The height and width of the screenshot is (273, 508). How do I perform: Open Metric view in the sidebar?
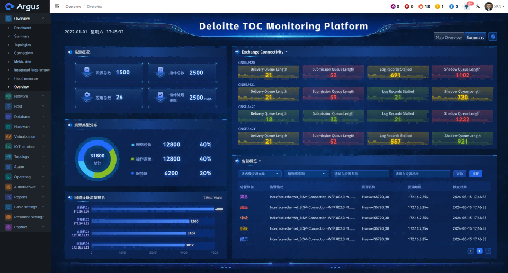point(23,61)
